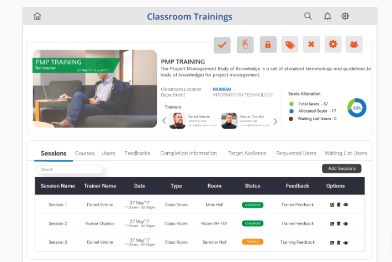The width and height of the screenshot is (392, 262).
Task: Open search with the magnifier icon
Action: [x=308, y=16]
